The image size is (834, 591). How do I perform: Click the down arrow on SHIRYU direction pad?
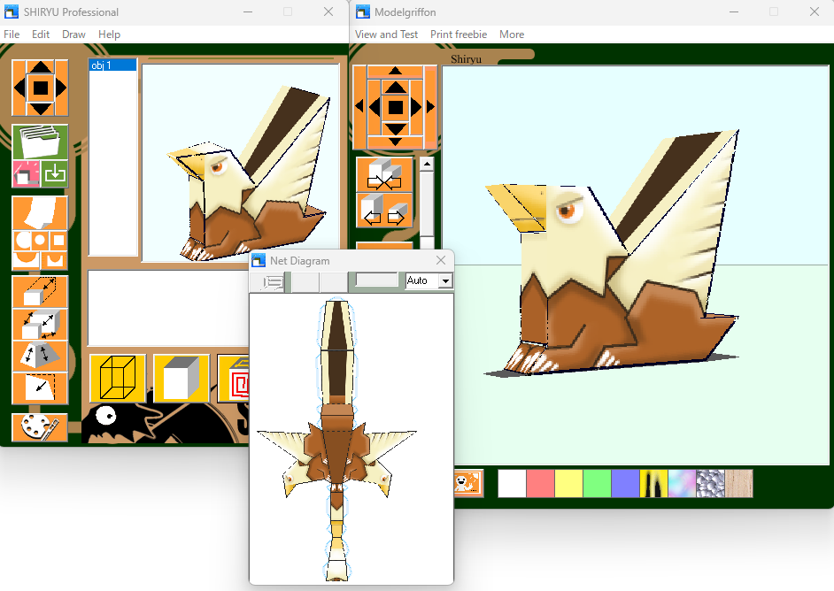(41, 109)
